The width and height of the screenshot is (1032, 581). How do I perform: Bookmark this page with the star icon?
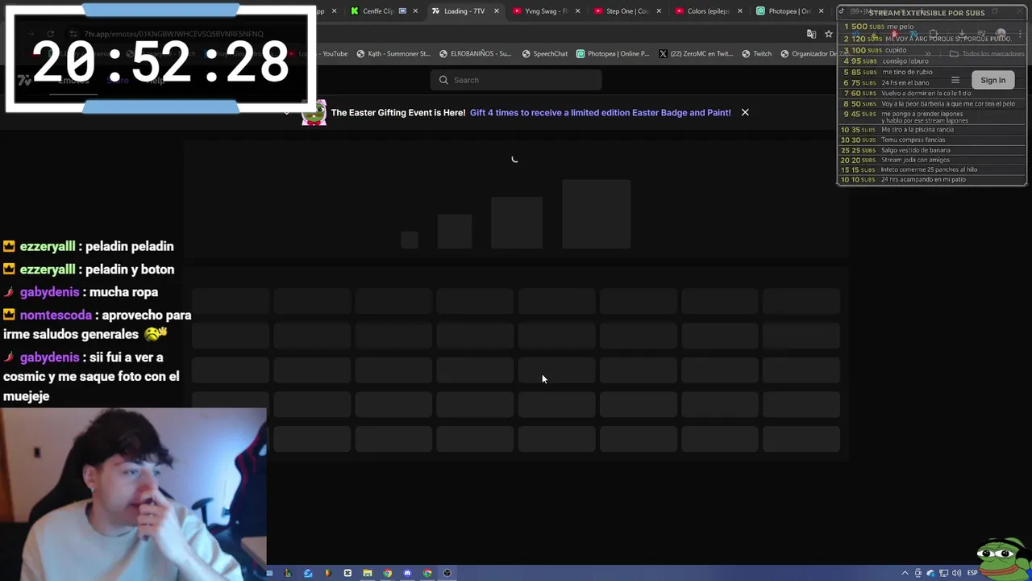point(828,34)
